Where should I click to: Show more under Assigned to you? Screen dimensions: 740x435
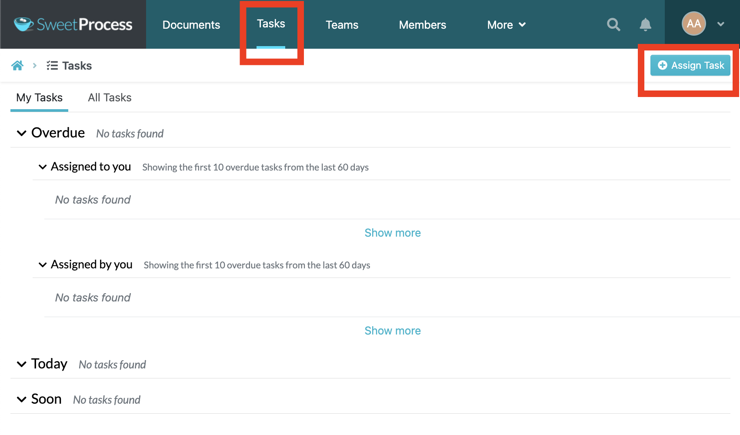pyautogui.click(x=392, y=233)
